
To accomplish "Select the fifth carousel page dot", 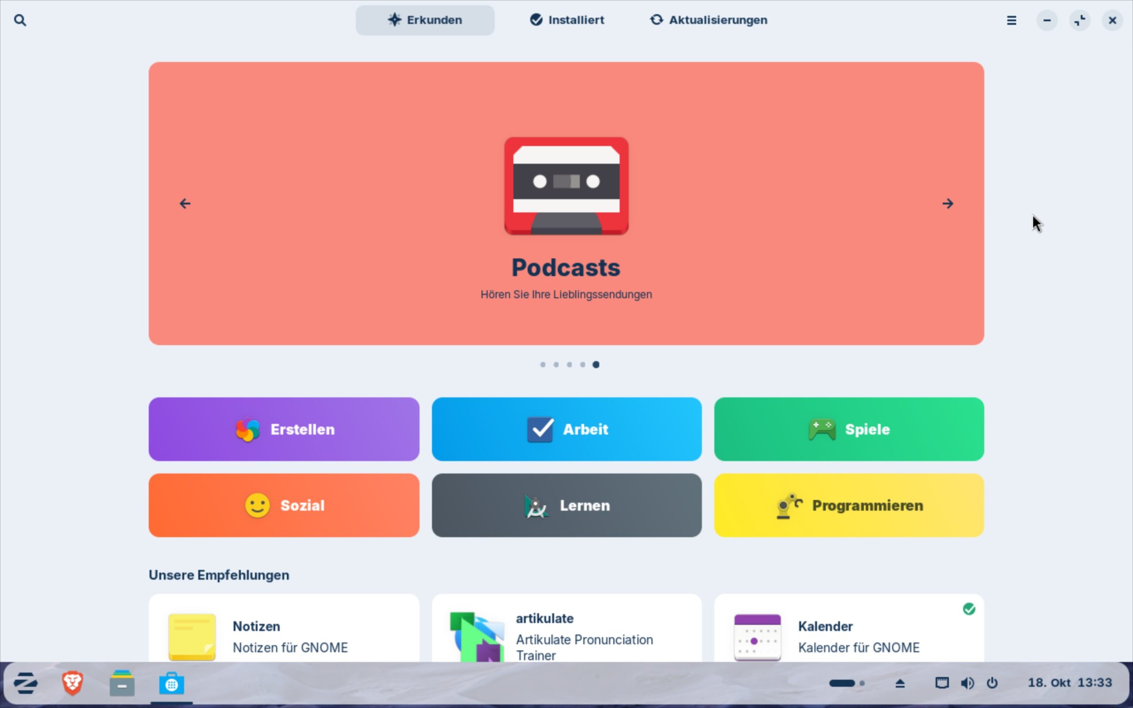I will pyautogui.click(x=596, y=364).
